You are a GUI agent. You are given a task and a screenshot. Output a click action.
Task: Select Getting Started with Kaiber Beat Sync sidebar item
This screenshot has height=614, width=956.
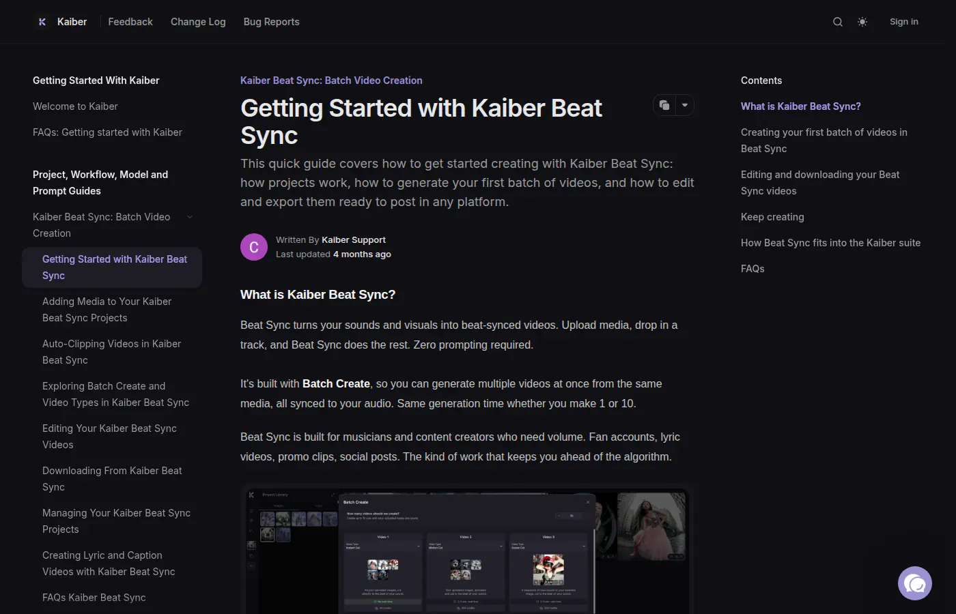[x=112, y=267]
